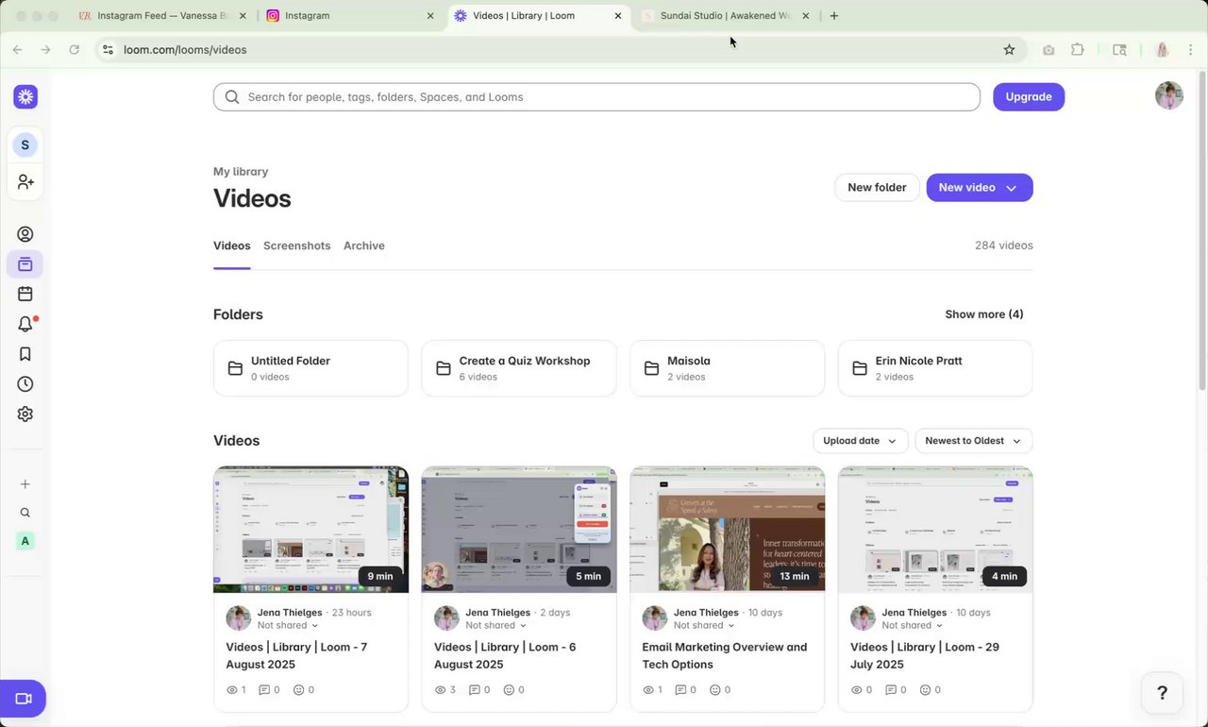
Task: Open the clock History icon in sidebar
Action: click(25, 384)
